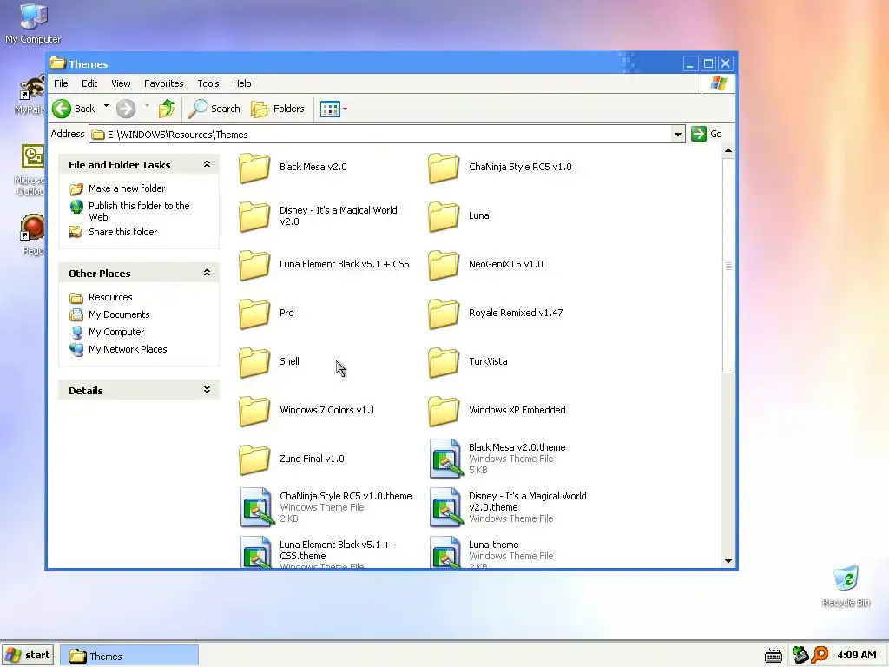The height and width of the screenshot is (667, 889).
Task: Click the Themes taskbar button
Action: (129, 656)
